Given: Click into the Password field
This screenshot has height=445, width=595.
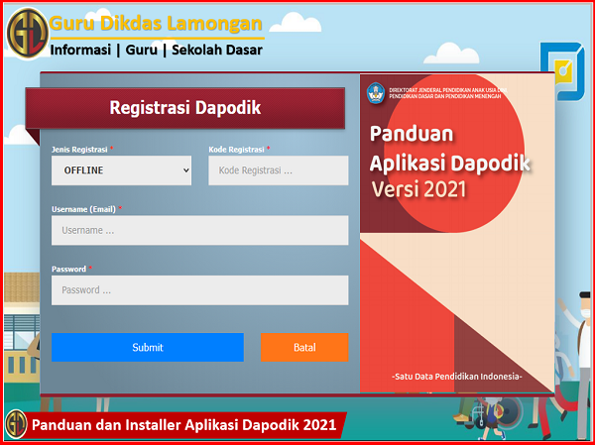Looking at the screenshot, I should click(199, 290).
